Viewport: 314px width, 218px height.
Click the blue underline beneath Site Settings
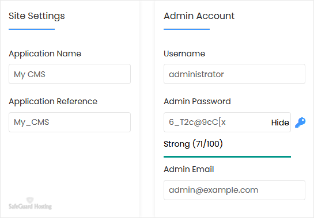click(x=32, y=29)
